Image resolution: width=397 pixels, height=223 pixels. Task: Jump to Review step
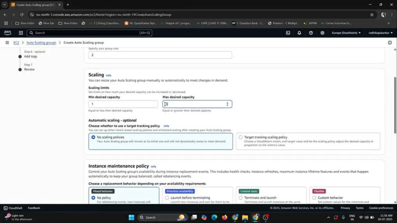coord(29,69)
